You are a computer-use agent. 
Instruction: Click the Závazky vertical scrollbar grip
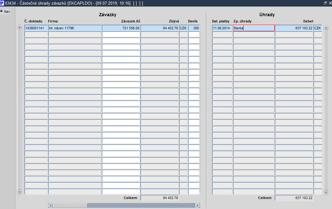coord(19,105)
